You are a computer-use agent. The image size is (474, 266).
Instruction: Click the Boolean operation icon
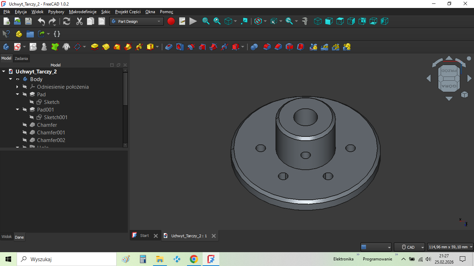coord(254,47)
